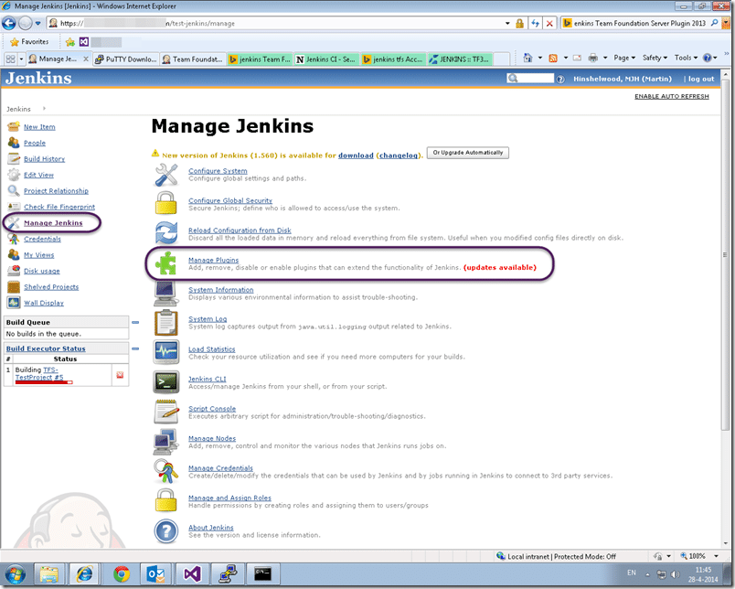
Task: Open Manage Jenkins in the sidebar
Action: click(53, 223)
